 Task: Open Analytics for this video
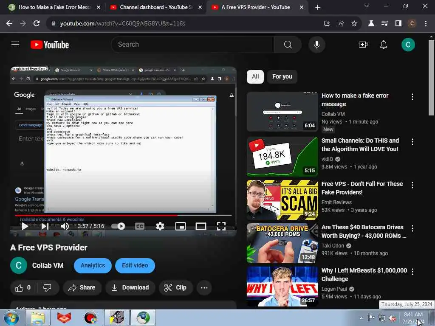tap(93, 266)
